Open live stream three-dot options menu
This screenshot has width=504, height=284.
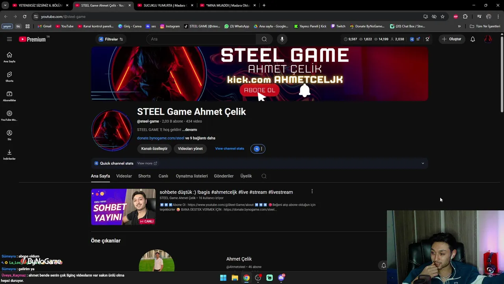pos(312,191)
